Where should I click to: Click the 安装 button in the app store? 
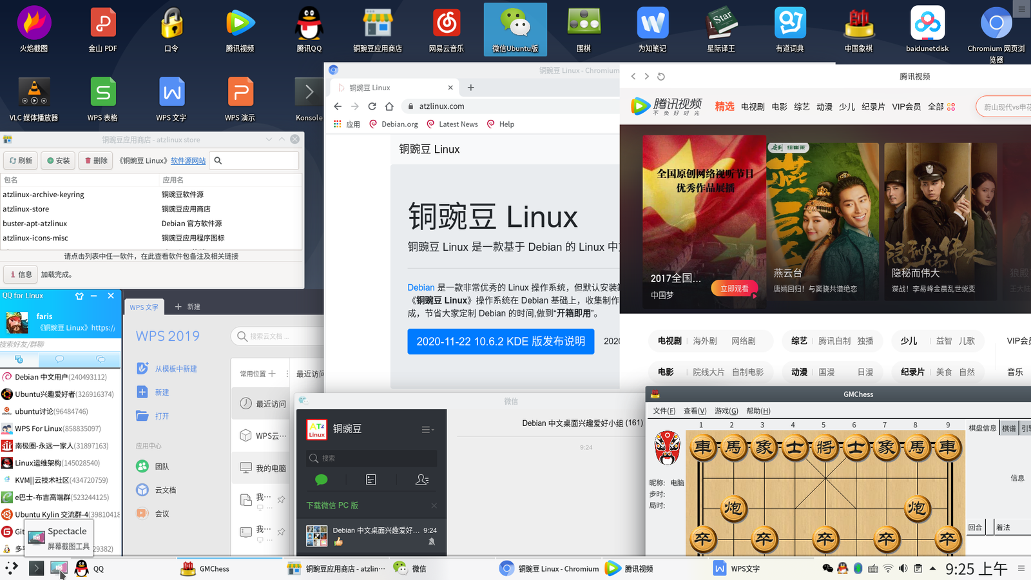pyautogui.click(x=59, y=160)
